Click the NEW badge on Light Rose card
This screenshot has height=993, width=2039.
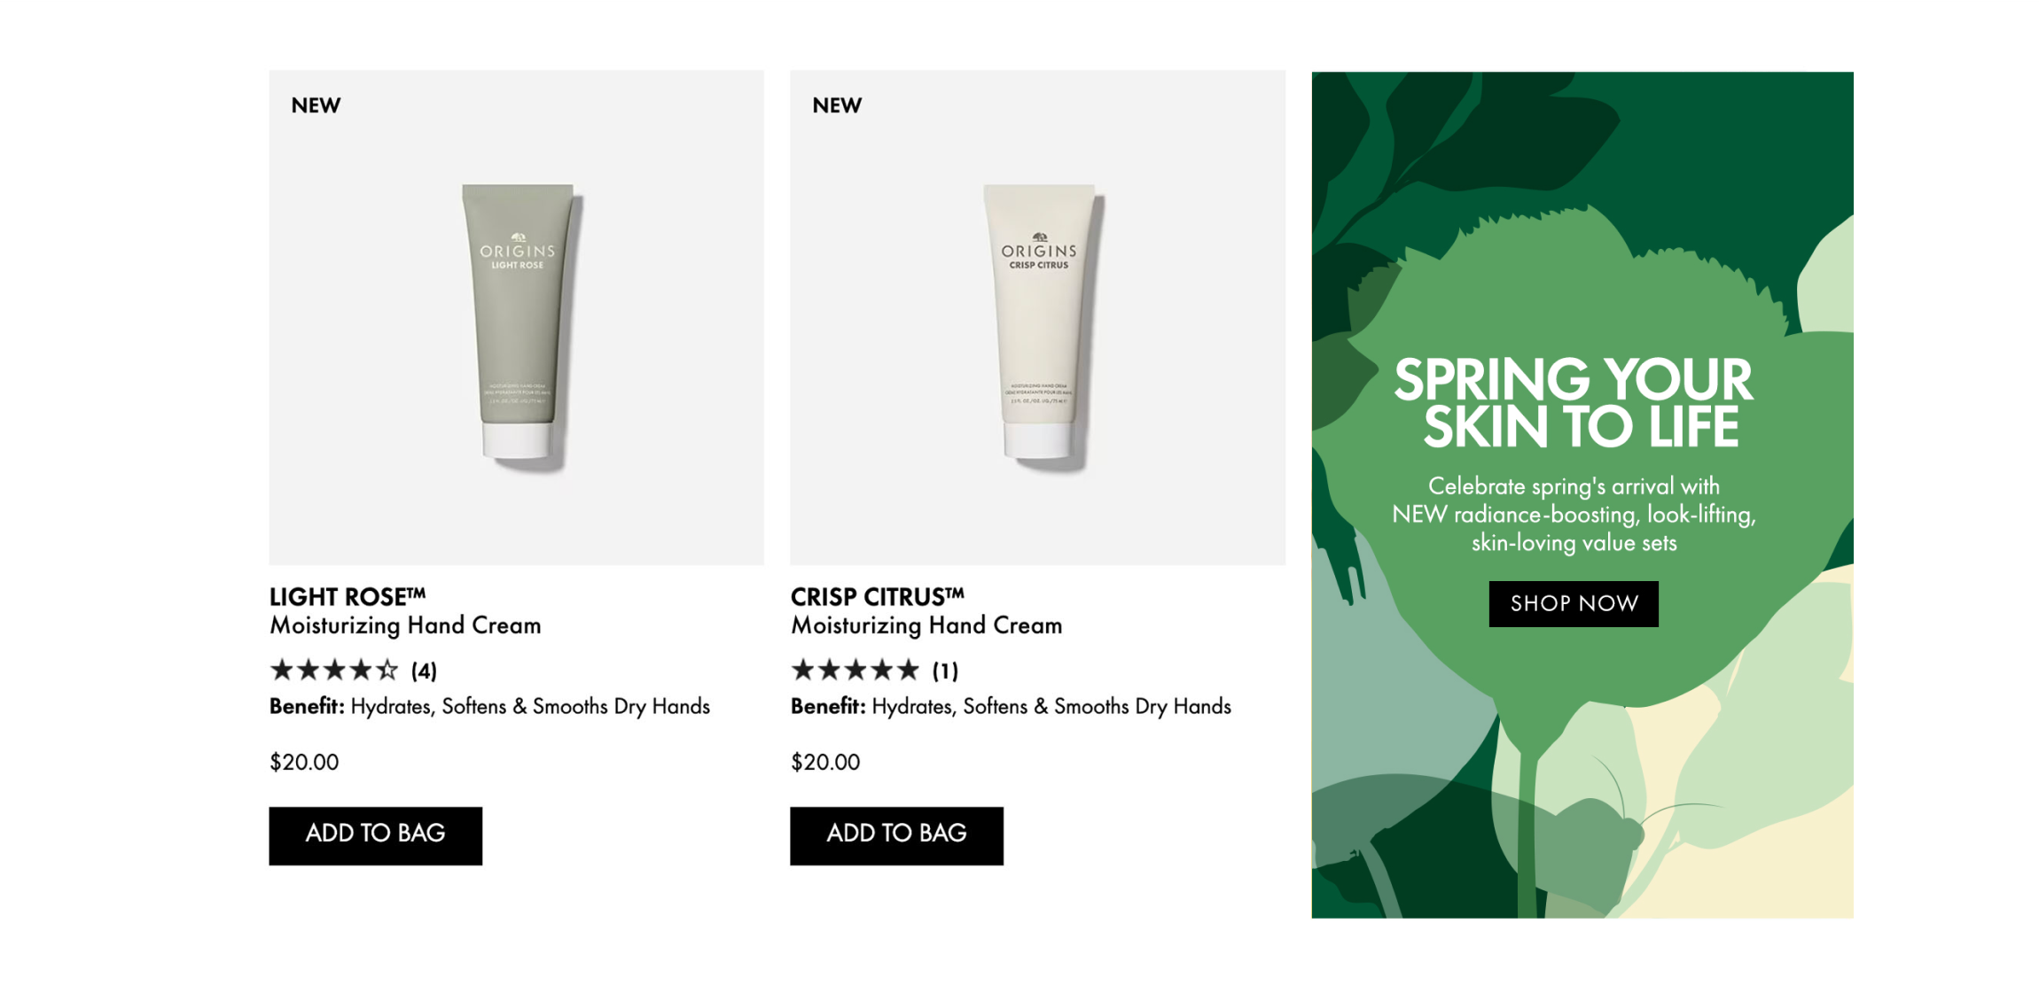click(316, 105)
